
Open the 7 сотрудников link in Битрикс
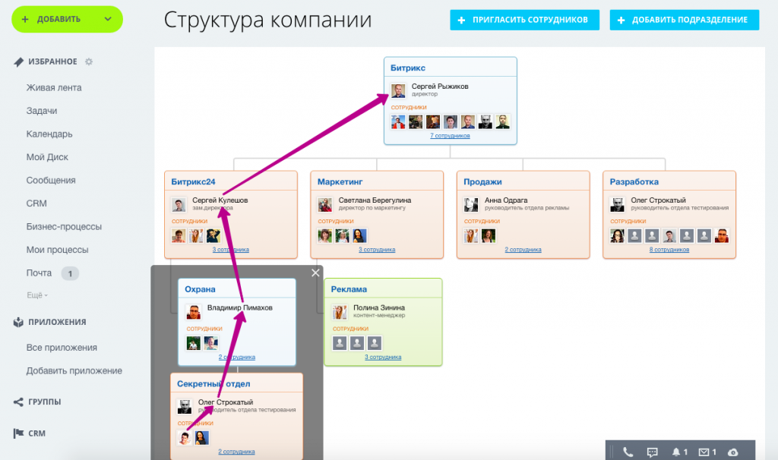point(450,136)
